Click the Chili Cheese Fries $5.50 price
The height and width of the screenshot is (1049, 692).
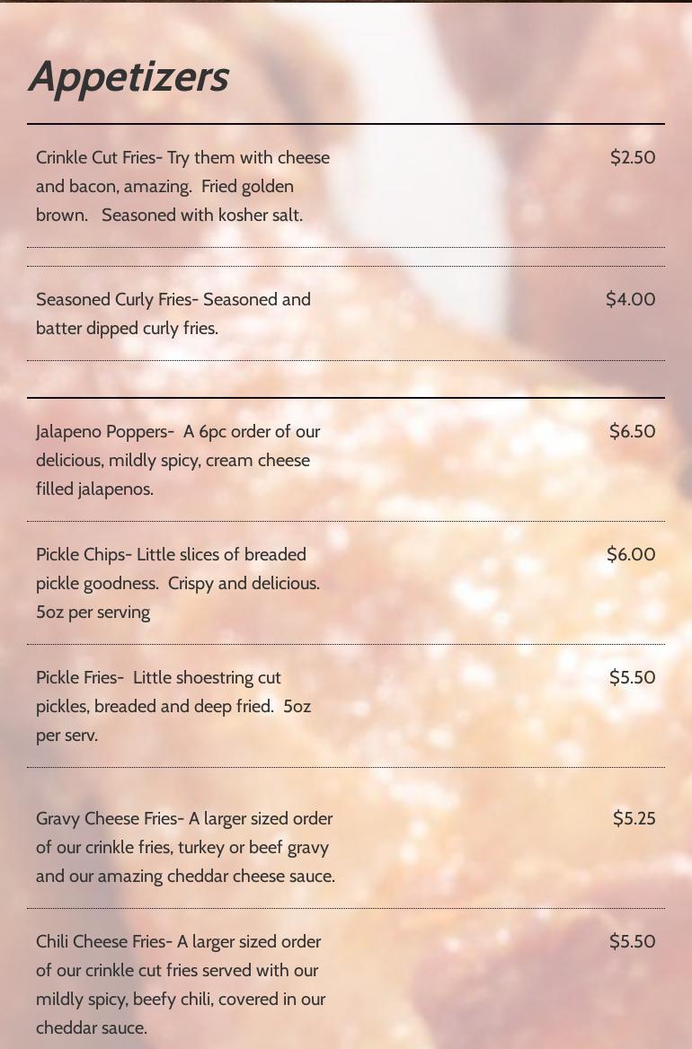pos(633,941)
